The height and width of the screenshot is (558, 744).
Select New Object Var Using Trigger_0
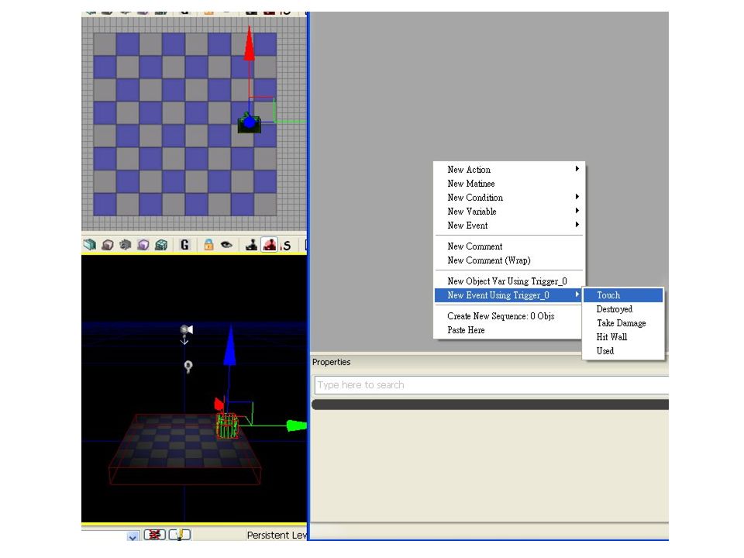(x=510, y=281)
